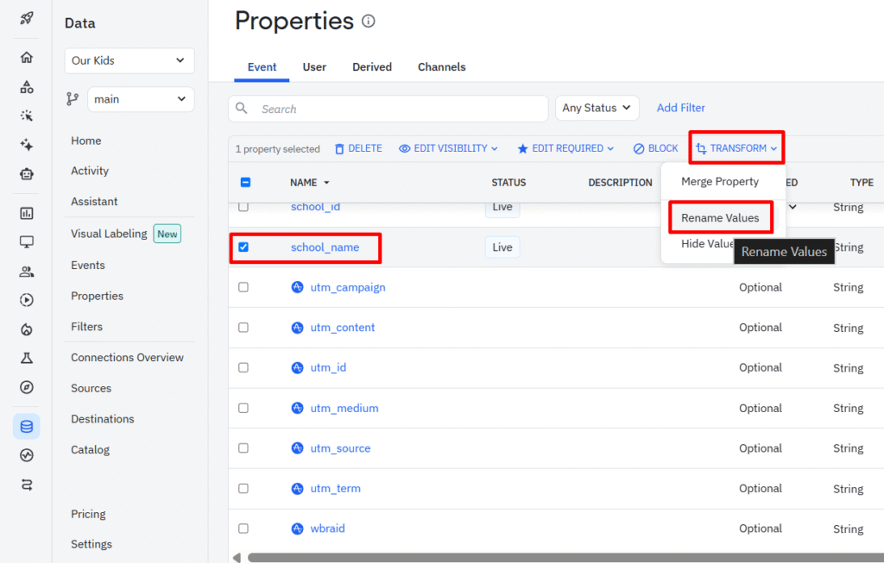Open the bar chart icon in rail
This screenshot has height=563, width=884.
tap(27, 213)
